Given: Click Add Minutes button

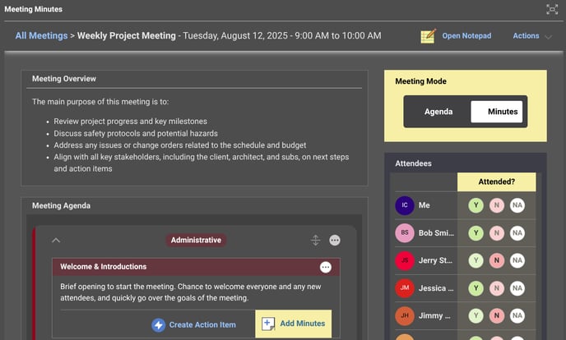Looking at the screenshot, I should click(294, 324).
